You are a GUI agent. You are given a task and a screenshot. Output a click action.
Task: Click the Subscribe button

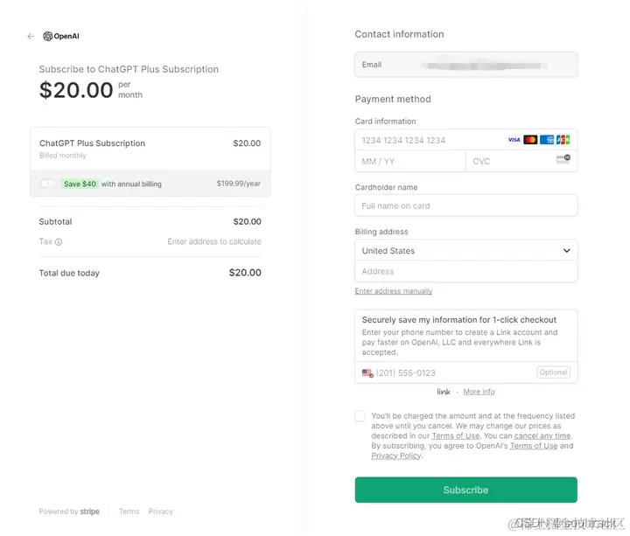[465, 490]
